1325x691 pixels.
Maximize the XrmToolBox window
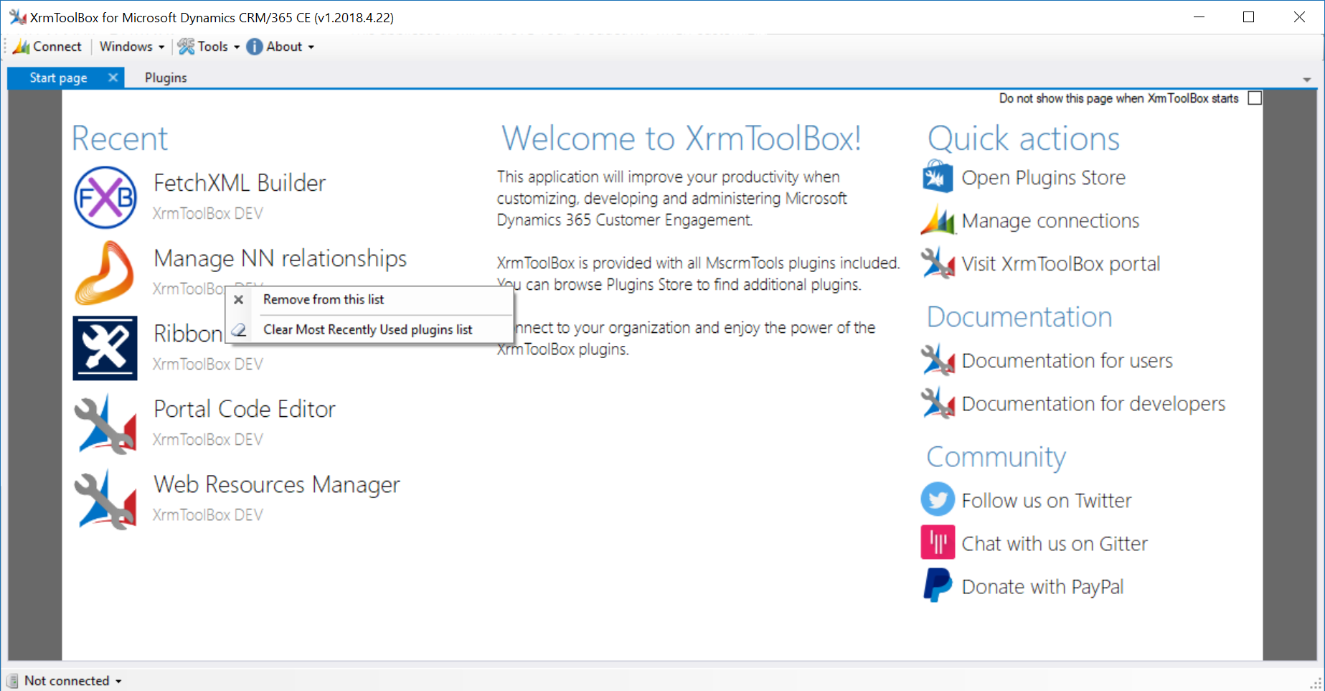point(1248,17)
